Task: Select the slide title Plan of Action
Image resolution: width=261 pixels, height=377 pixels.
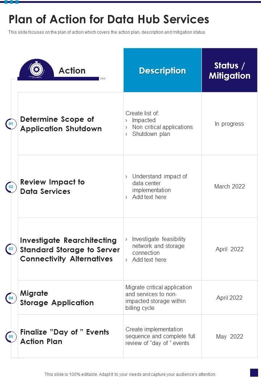Action: pyautogui.click(x=109, y=19)
